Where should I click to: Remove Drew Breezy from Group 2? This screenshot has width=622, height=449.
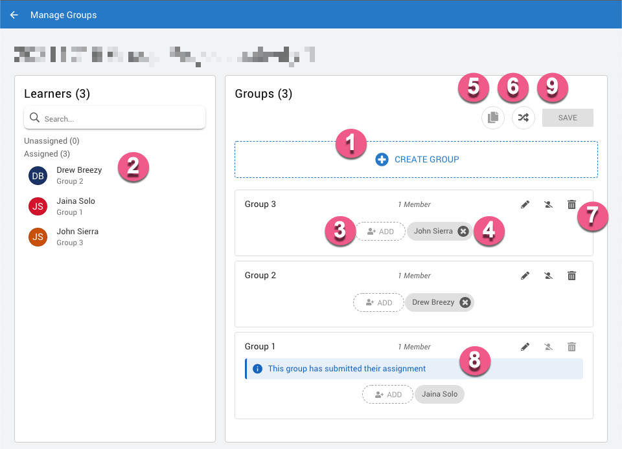tap(465, 302)
